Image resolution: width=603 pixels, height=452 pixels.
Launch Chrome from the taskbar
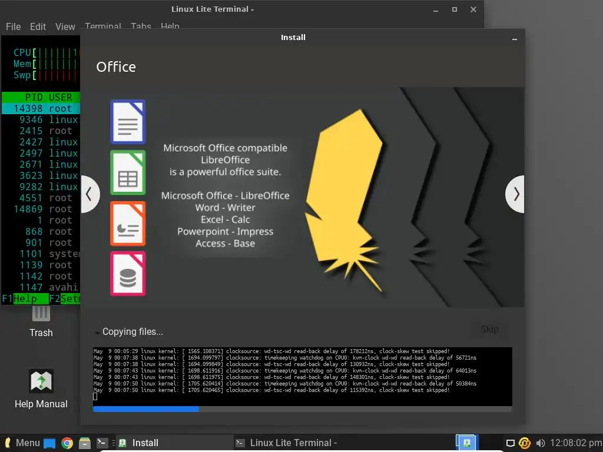[x=67, y=443]
